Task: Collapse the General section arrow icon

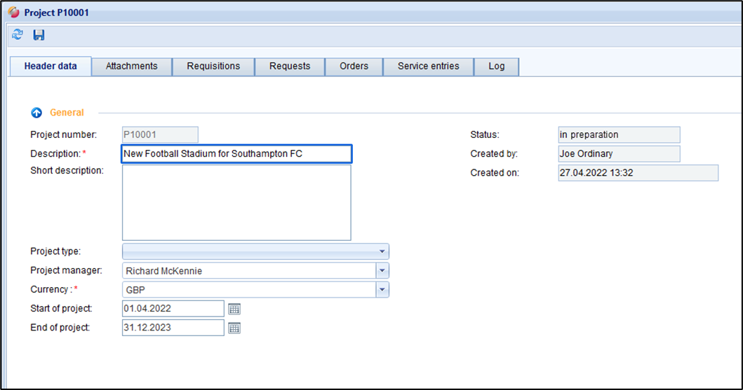Action: coord(36,113)
